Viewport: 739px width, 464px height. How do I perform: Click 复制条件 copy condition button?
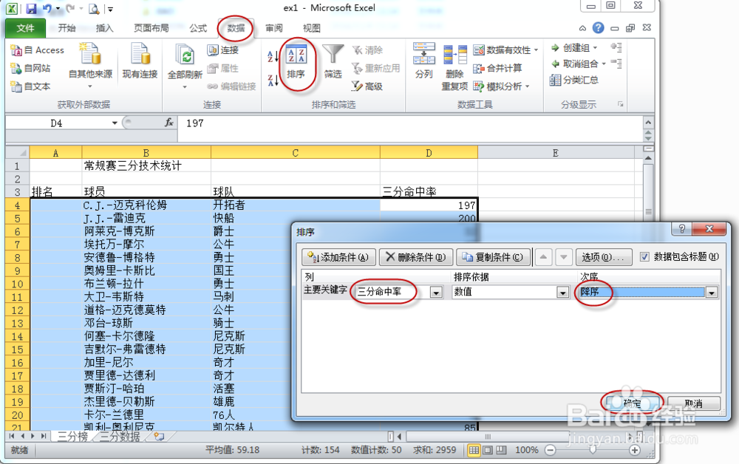click(x=493, y=257)
